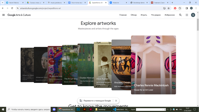View site information icon in address bar
Image resolution: width=199 pixels, height=112 pixels.
click(x=18, y=8)
